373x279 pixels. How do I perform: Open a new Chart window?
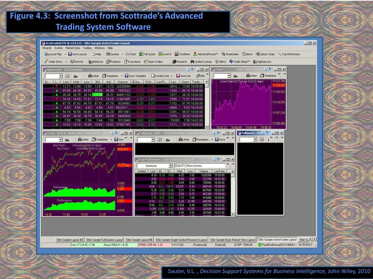click(x=131, y=54)
